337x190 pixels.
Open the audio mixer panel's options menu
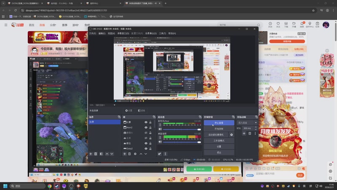165,154
